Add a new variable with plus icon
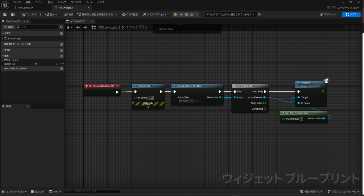This screenshot has height=196, width=364. (61, 56)
